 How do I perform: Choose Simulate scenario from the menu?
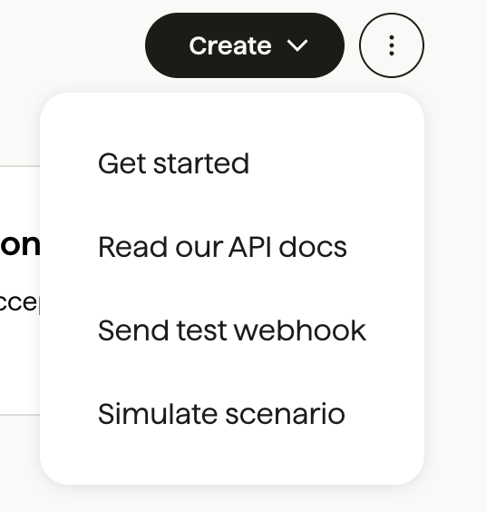(x=232, y=414)
